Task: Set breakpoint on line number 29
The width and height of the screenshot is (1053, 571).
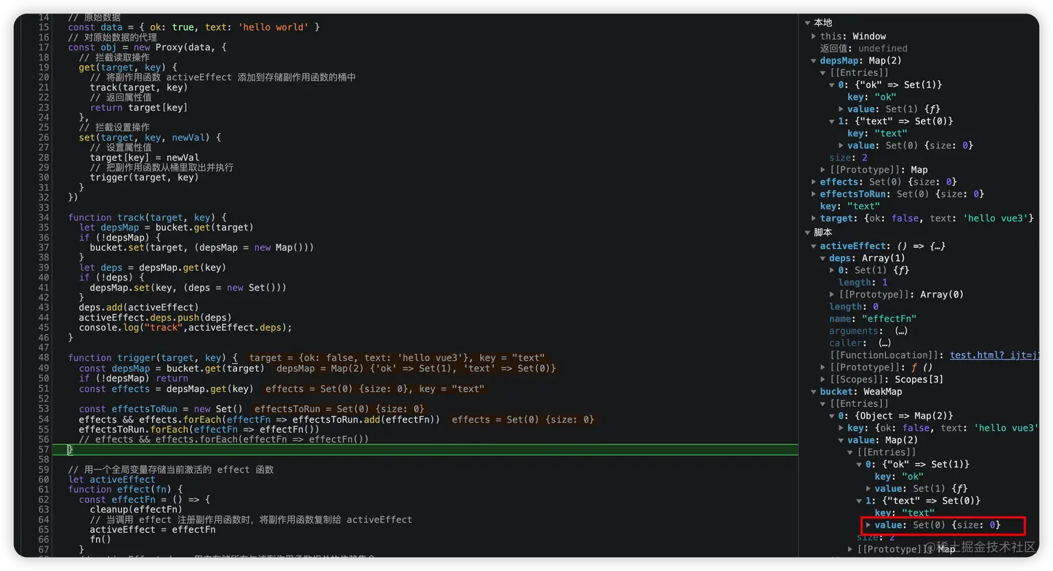Action: (x=43, y=167)
